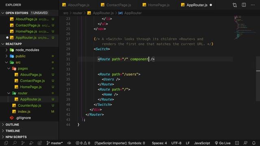
Task: Change file encoding UTF-8
Action: tap(176, 143)
